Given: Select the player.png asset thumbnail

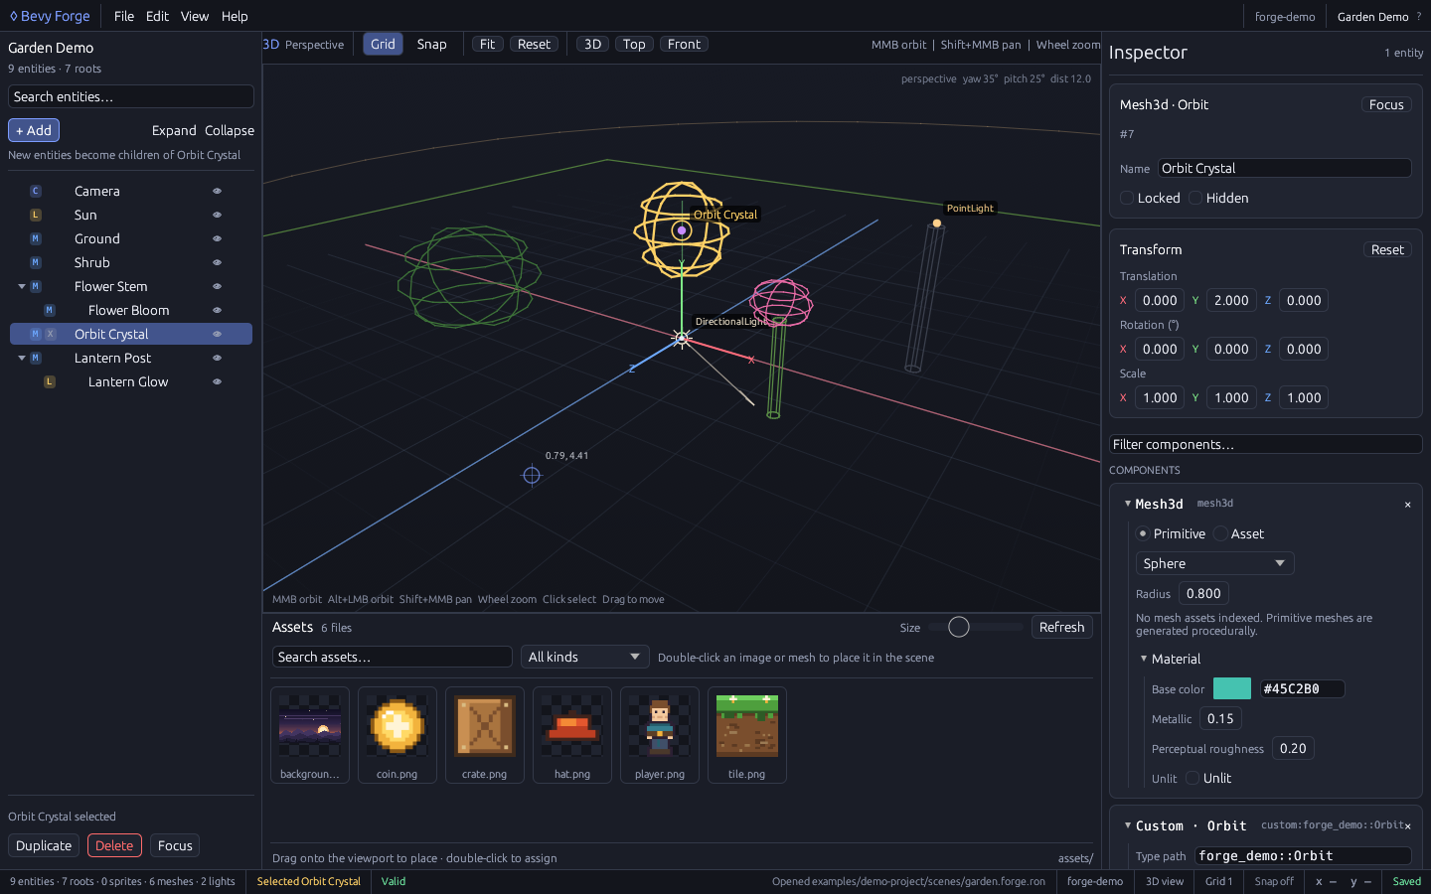Looking at the screenshot, I should 660,735.
